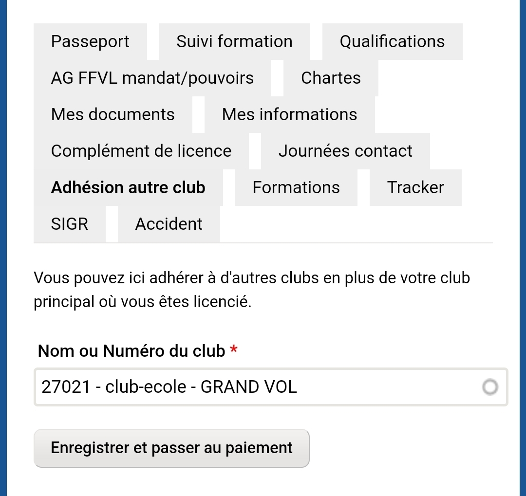This screenshot has height=496, width=526.
Task: Select the SIGR tab
Action: 70,224
